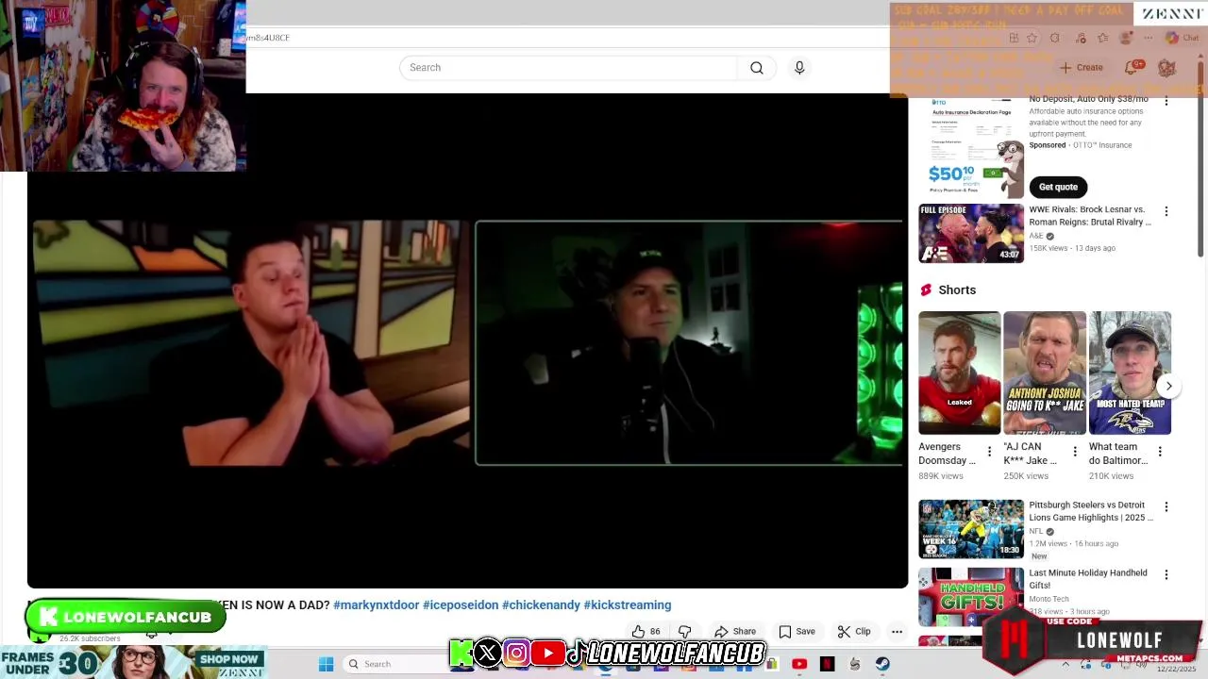Image resolution: width=1208 pixels, height=679 pixels.
Task: Click Get quote on insurance ad
Action: click(1058, 187)
